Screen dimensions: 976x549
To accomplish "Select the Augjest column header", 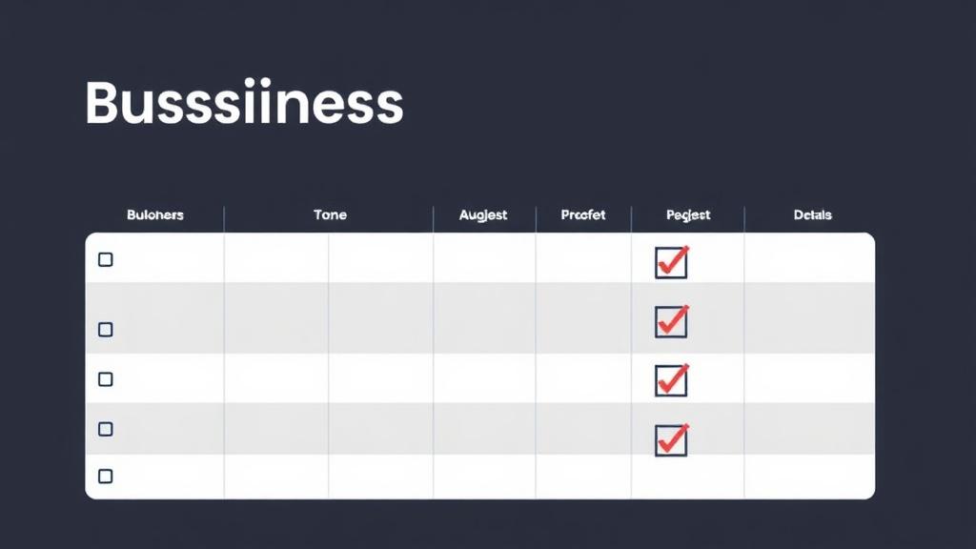I will point(483,215).
